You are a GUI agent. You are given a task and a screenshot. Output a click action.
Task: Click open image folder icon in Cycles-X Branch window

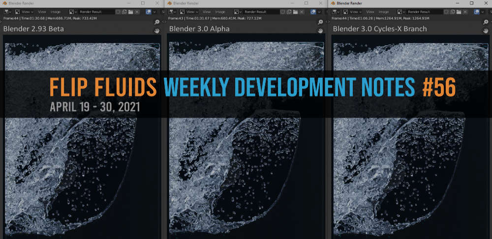click(x=459, y=12)
